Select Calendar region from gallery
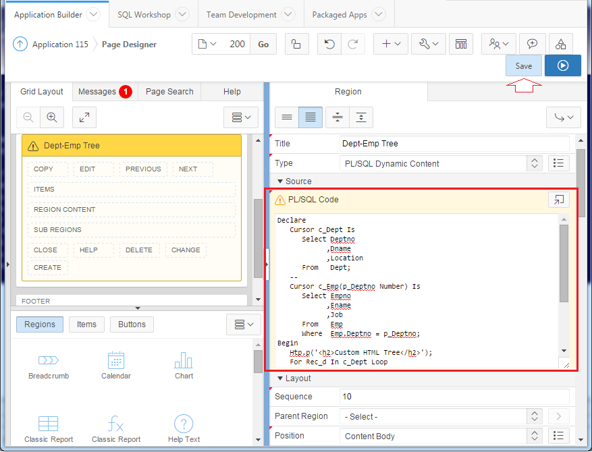This screenshot has height=452, width=592. click(x=116, y=366)
